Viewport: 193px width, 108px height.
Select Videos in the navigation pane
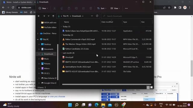[46, 68]
